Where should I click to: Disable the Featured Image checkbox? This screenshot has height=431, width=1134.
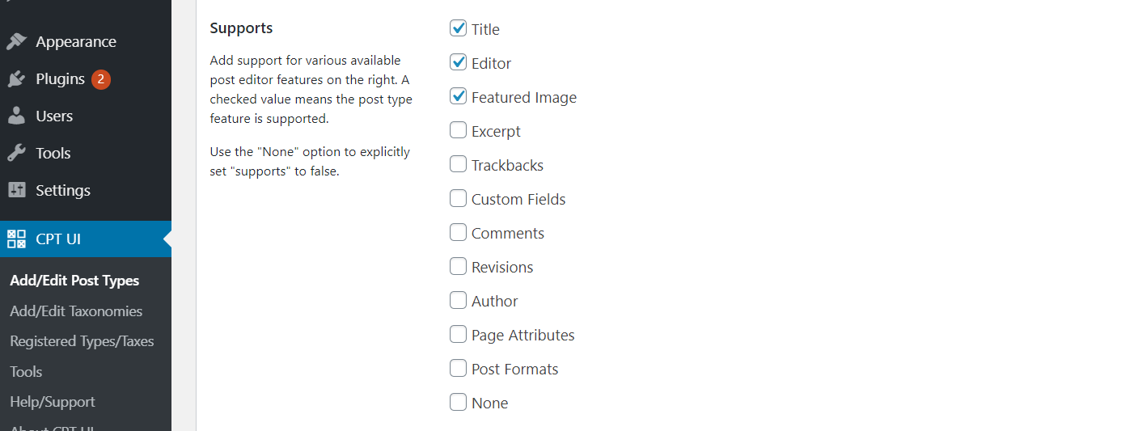point(459,96)
